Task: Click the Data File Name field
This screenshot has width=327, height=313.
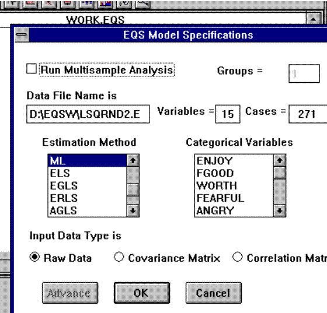Action: tap(88, 114)
